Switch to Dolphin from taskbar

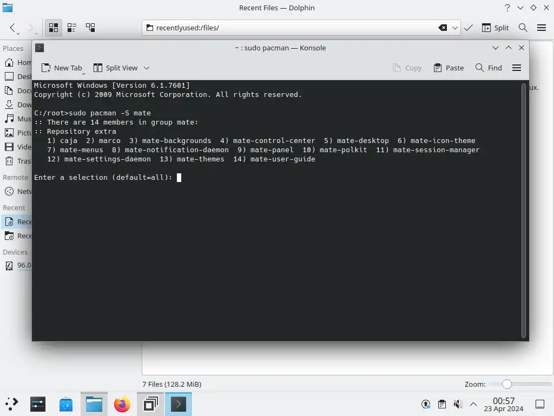point(94,404)
